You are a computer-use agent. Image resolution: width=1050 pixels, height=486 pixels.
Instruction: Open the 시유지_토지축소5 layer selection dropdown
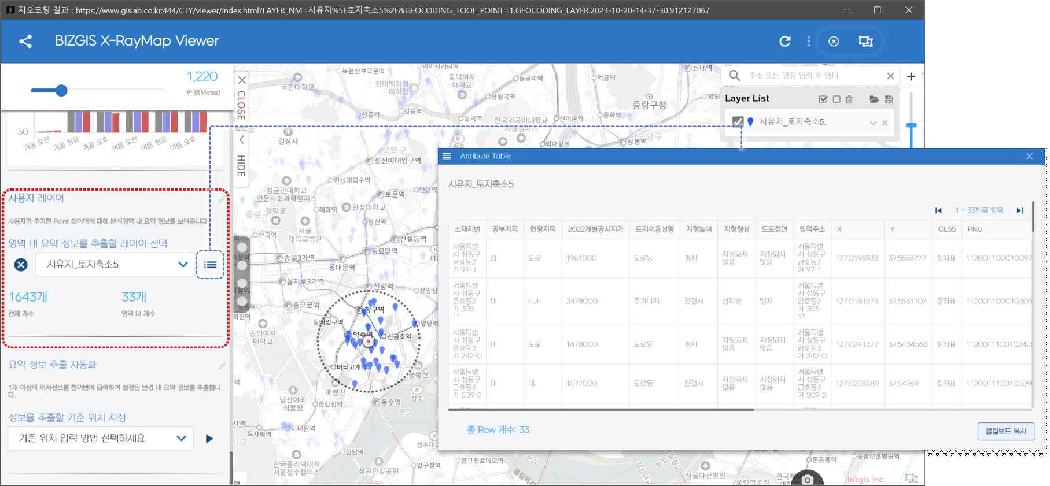coord(116,265)
